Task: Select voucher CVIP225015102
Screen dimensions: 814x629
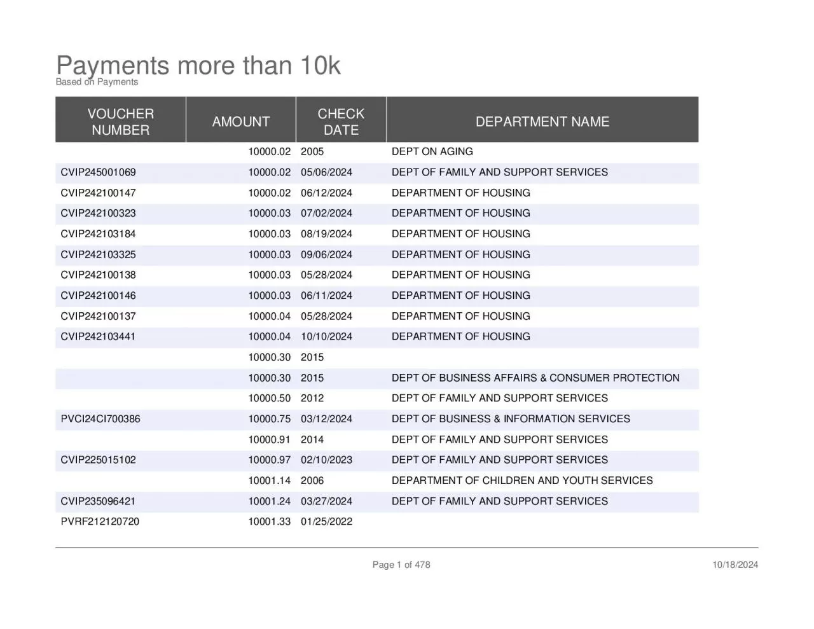Action: (x=98, y=460)
